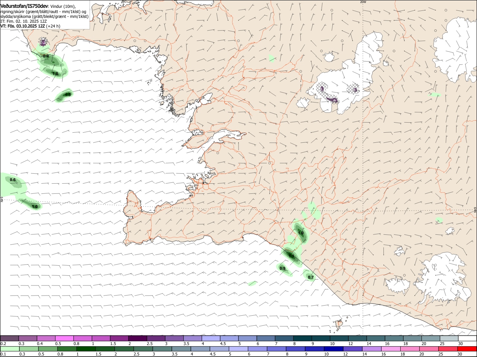Click the 0.6 precipitation value label
Image resolution: width=477 pixels, height=357 pixels.
[x=13, y=180]
